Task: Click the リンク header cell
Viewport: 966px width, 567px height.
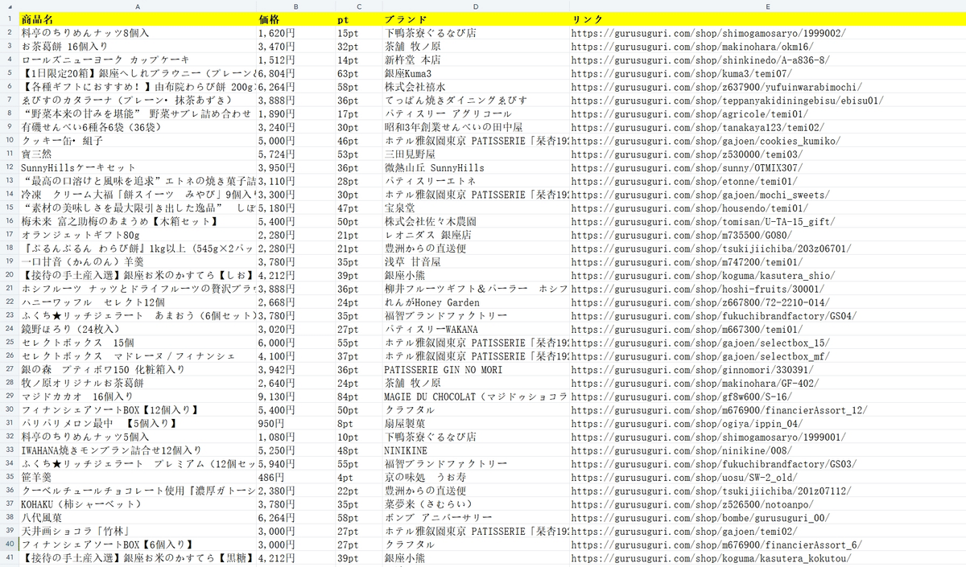Action: pos(768,18)
